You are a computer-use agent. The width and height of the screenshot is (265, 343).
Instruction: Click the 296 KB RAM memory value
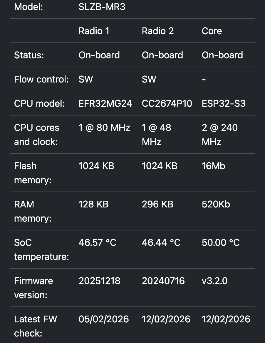pyautogui.click(x=157, y=204)
